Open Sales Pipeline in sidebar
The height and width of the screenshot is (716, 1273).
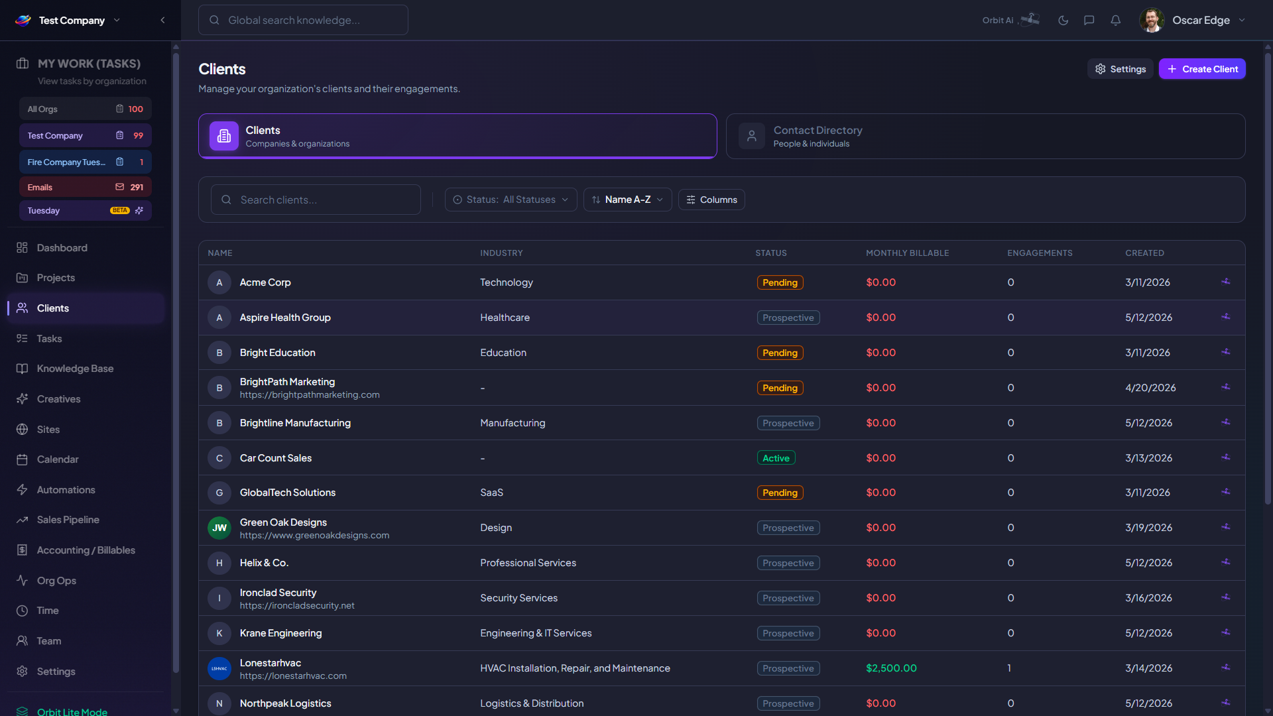coord(86,520)
